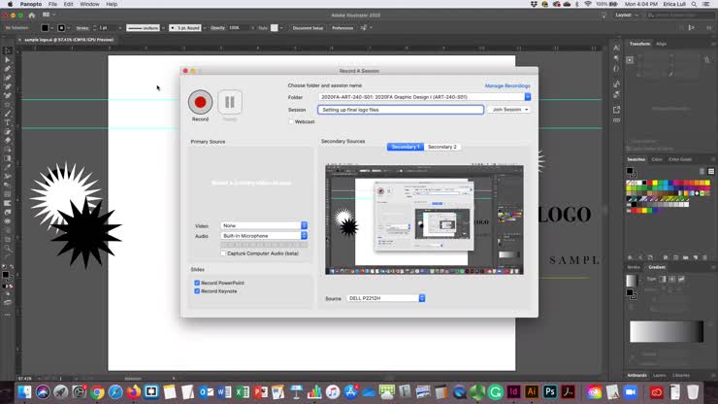718x404 pixels.
Task: Open Adobe InDesign from the dock
Action: coord(513,392)
